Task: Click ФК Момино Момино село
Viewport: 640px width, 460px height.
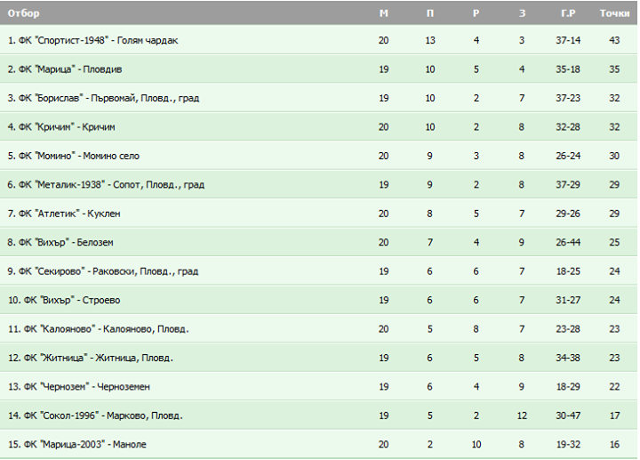Action: [x=74, y=156]
